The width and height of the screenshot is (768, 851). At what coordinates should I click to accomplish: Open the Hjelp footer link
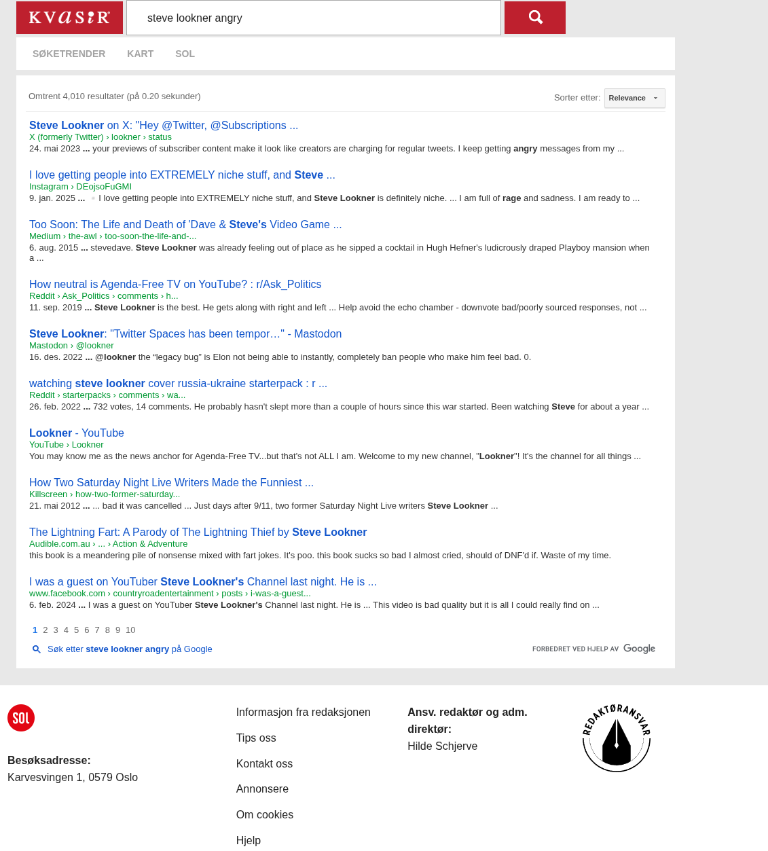249,840
